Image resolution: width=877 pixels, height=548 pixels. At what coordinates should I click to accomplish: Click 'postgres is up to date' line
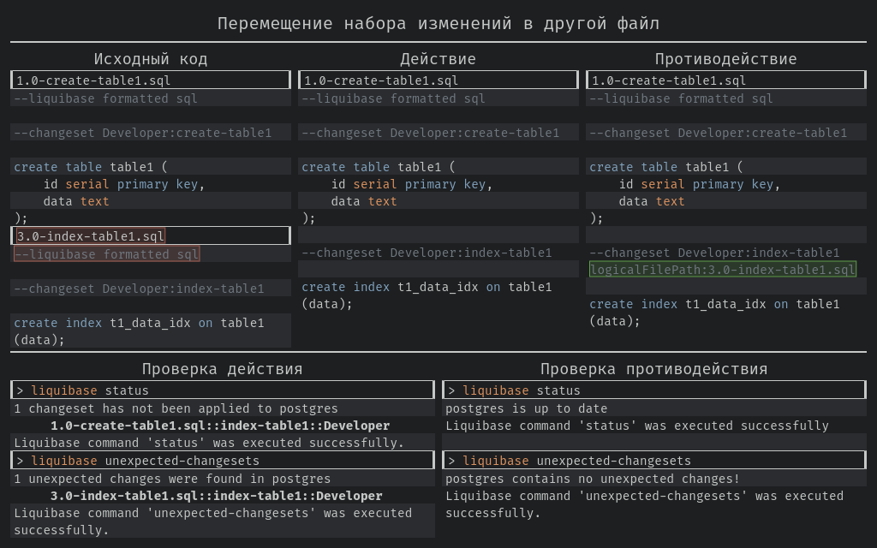(527, 408)
